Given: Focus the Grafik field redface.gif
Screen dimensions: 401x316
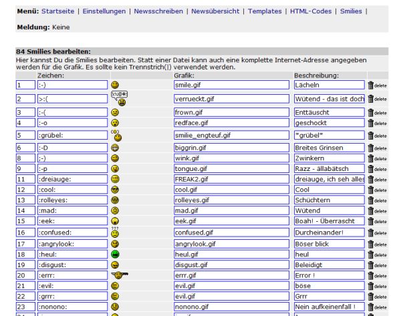Looking at the screenshot, I should pos(231,123).
